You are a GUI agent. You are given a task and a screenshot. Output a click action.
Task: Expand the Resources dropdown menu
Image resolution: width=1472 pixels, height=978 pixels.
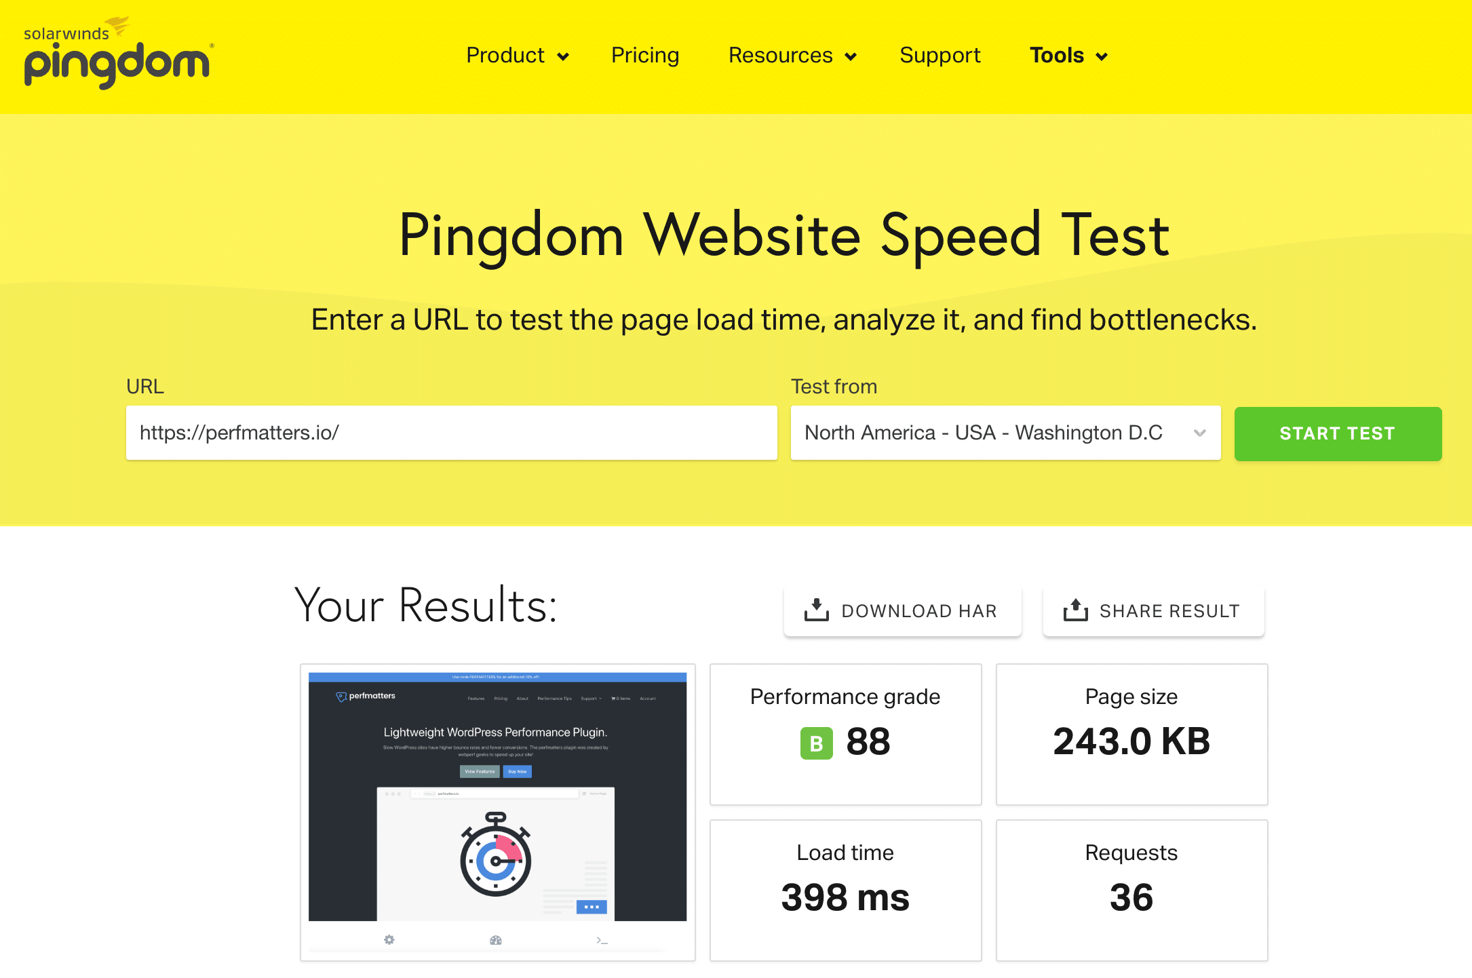coord(789,56)
